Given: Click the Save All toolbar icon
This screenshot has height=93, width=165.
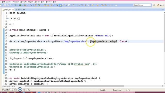Looking at the screenshot, I should [x=8, y=5].
